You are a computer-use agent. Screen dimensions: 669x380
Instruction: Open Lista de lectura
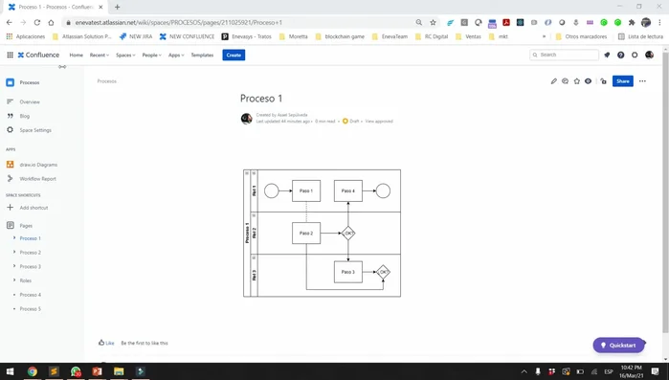[x=641, y=36]
